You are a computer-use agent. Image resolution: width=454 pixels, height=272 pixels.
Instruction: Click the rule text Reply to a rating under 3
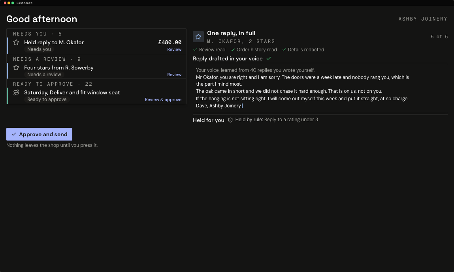click(x=291, y=120)
